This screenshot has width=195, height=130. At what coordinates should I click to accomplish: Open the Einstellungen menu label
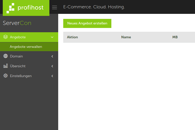click(x=21, y=76)
